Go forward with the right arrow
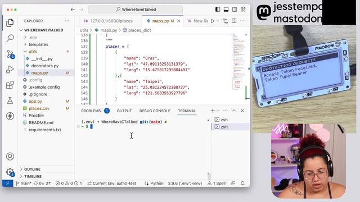360x202 pixels. (x=81, y=10)
